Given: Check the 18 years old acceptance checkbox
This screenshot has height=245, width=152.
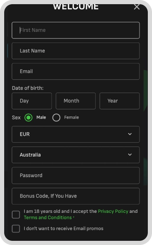Looking at the screenshot, I should click(x=16, y=215).
